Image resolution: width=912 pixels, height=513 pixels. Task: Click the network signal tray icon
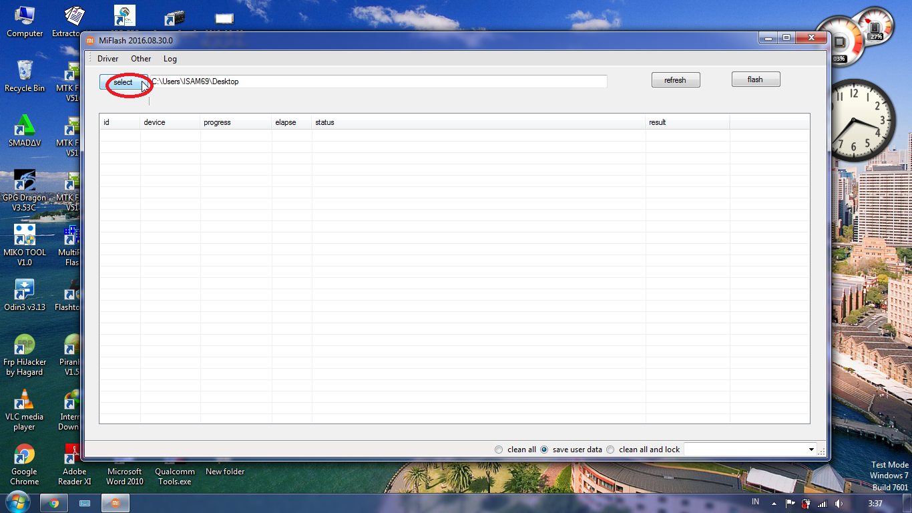pos(823,504)
